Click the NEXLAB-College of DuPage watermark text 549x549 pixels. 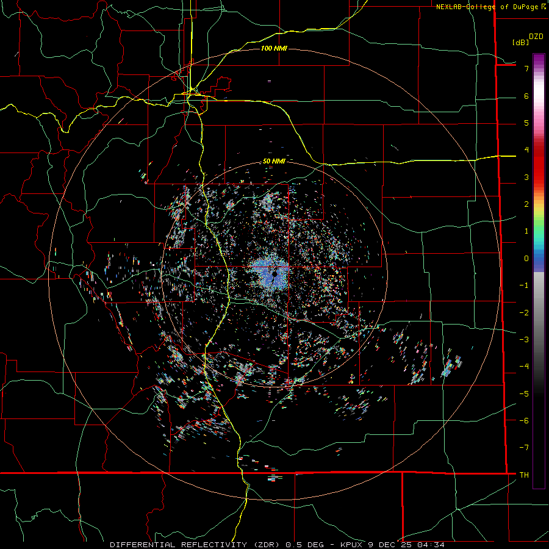(491, 7)
